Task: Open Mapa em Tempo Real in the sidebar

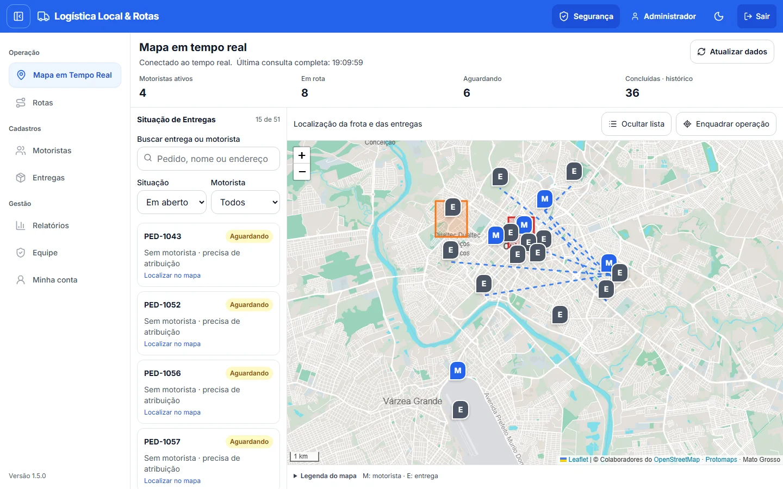Action: (x=65, y=75)
